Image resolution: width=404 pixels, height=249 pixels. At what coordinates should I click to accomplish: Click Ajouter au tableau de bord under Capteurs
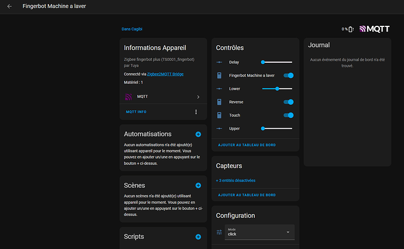(247, 195)
